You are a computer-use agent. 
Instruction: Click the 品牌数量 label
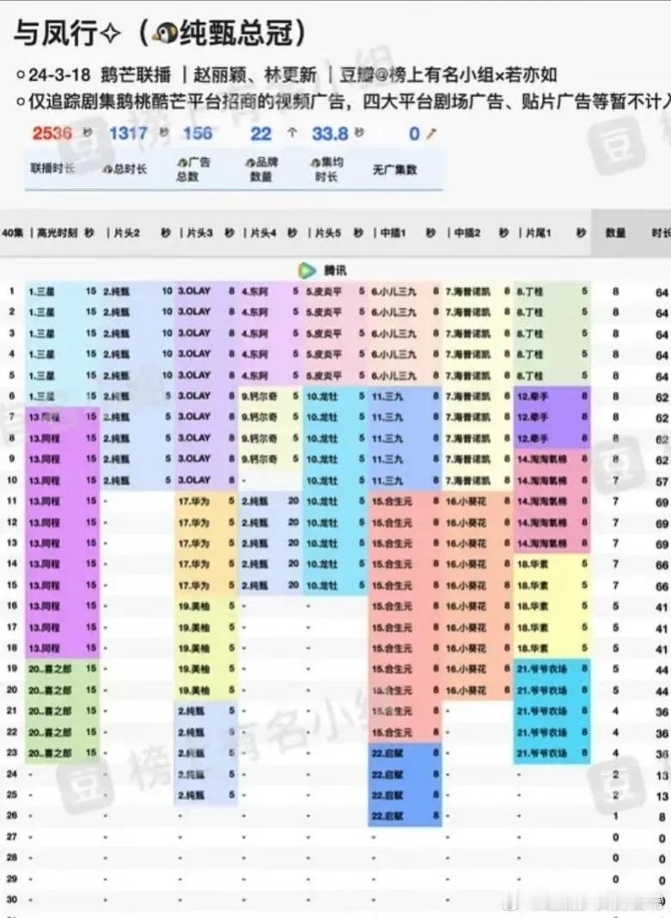[x=261, y=168]
